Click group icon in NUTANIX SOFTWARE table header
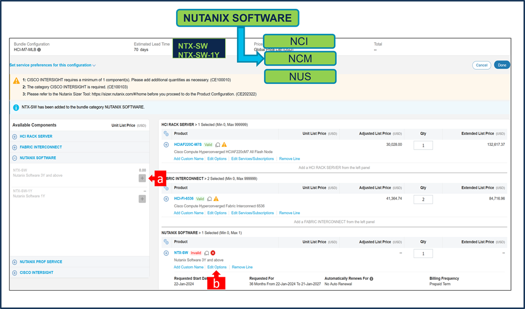This screenshot has width=525, height=309. 166,242
